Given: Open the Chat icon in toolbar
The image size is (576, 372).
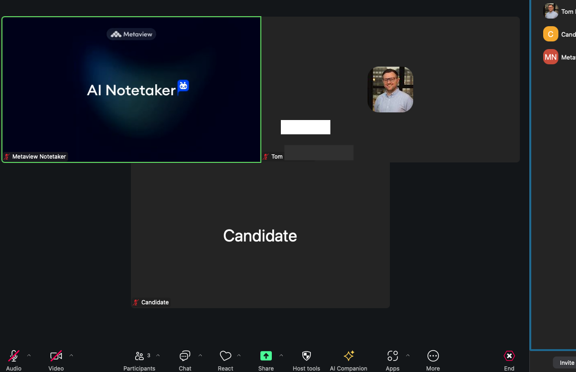Looking at the screenshot, I should pyautogui.click(x=185, y=356).
